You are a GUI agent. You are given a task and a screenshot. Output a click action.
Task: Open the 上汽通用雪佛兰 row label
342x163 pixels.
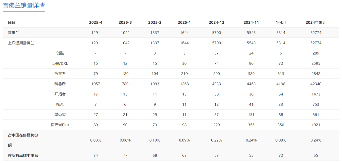(21, 43)
